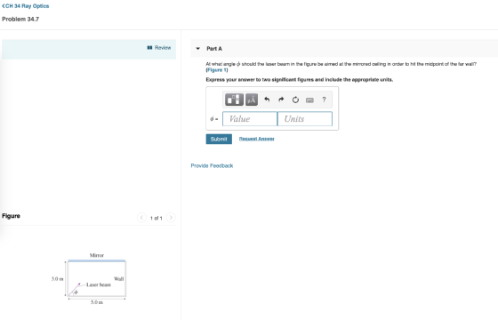Screen dimensions: 498x320
Task: Show keyboard shortcuts icon
Action: [x=309, y=100]
